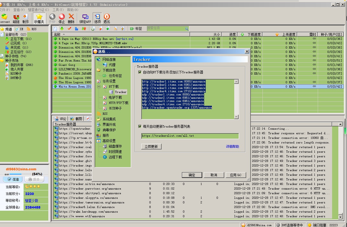Click the up-down arrows running filter icon
The height and width of the screenshot is (227, 347).
tap(84, 28)
